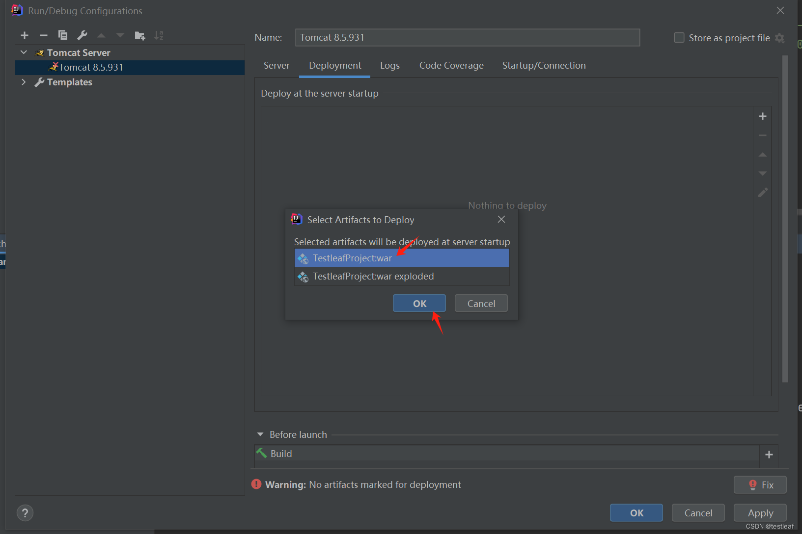Close the Select Artifacts to Deploy dialog

point(501,219)
